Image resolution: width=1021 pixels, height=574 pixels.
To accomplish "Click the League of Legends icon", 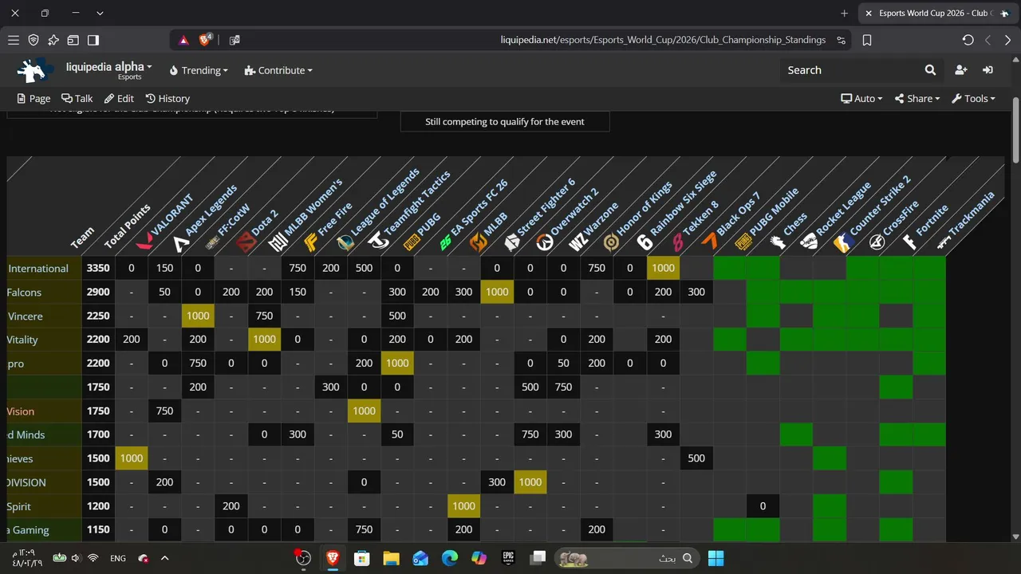I will (345, 242).
